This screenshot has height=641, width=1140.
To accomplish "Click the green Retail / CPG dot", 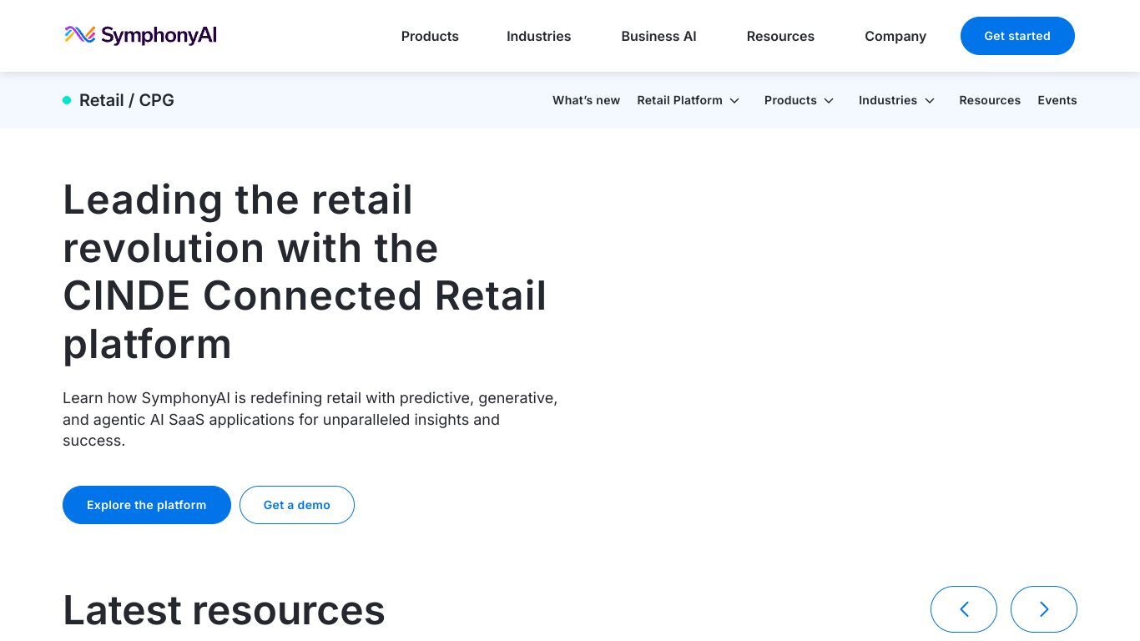I will coord(67,100).
